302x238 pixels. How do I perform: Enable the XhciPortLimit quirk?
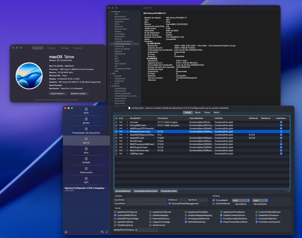[x=150, y=225]
